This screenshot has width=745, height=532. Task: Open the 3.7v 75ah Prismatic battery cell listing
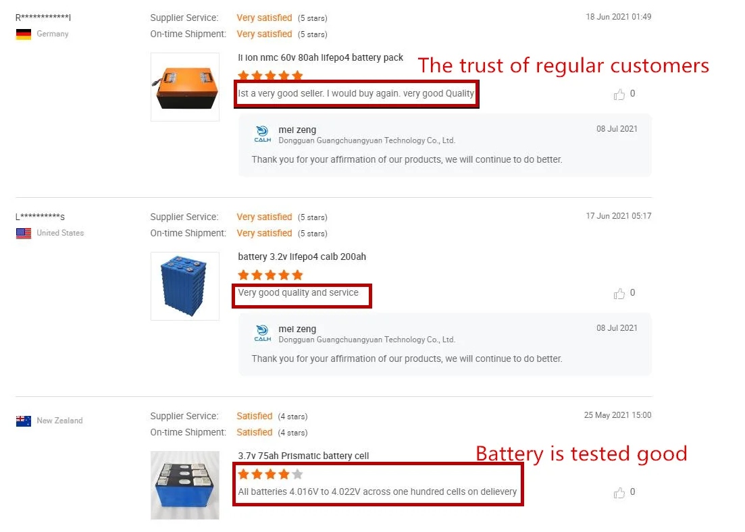pos(303,456)
